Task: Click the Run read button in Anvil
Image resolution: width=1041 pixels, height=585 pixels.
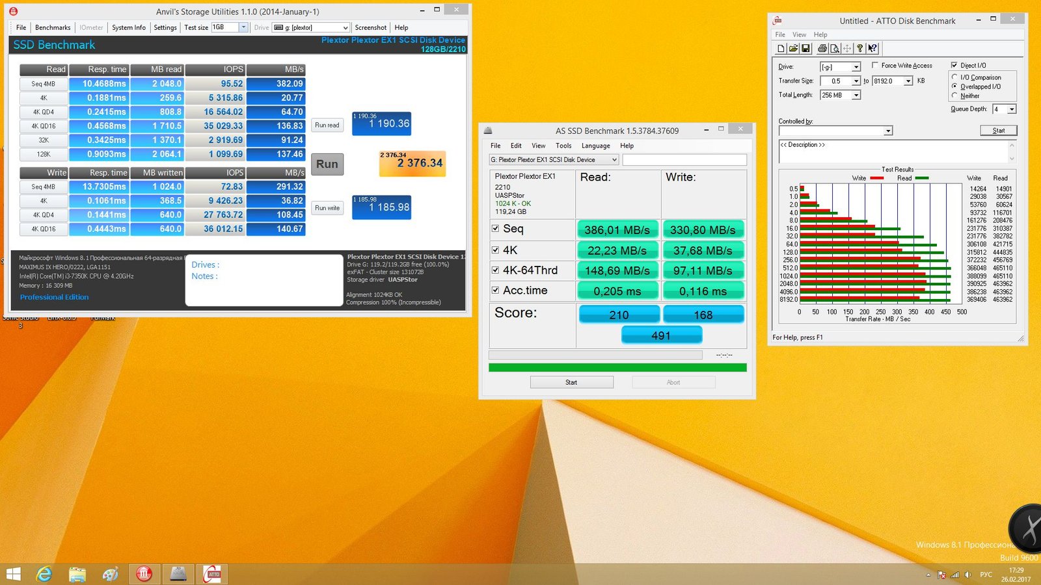Action: point(327,125)
